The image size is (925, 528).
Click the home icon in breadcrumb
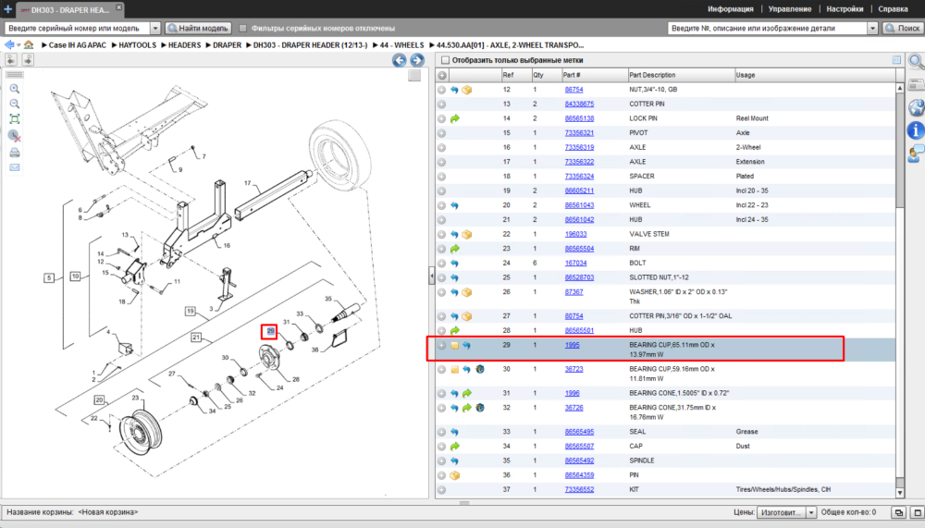(x=29, y=44)
